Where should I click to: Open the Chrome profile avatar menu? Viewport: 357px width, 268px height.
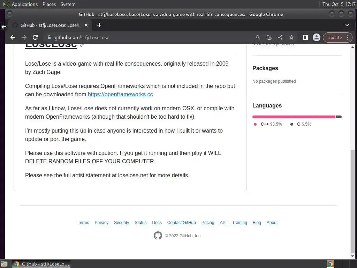pos(317,37)
